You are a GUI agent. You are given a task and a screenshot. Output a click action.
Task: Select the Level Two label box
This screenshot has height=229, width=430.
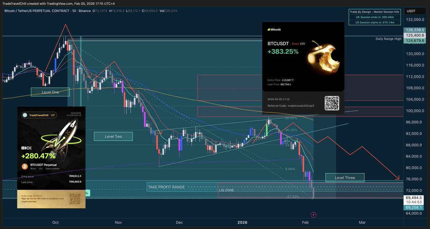(113, 136)
